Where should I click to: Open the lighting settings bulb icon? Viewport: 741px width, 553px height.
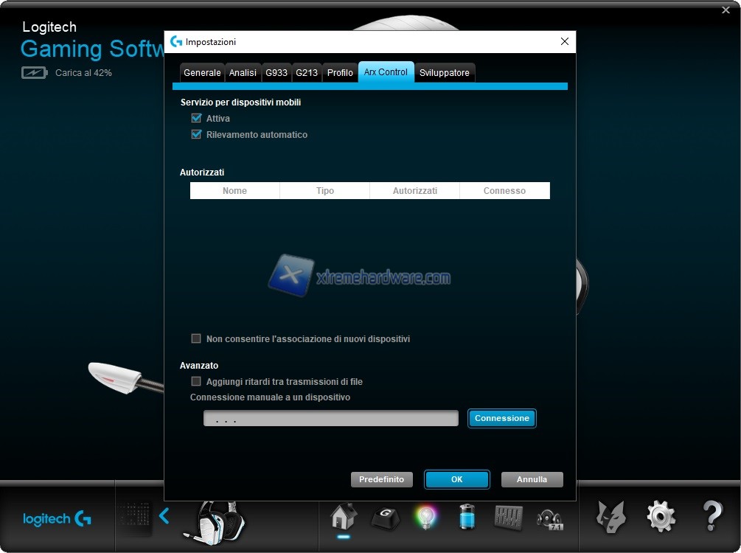[x=425, y=517]
